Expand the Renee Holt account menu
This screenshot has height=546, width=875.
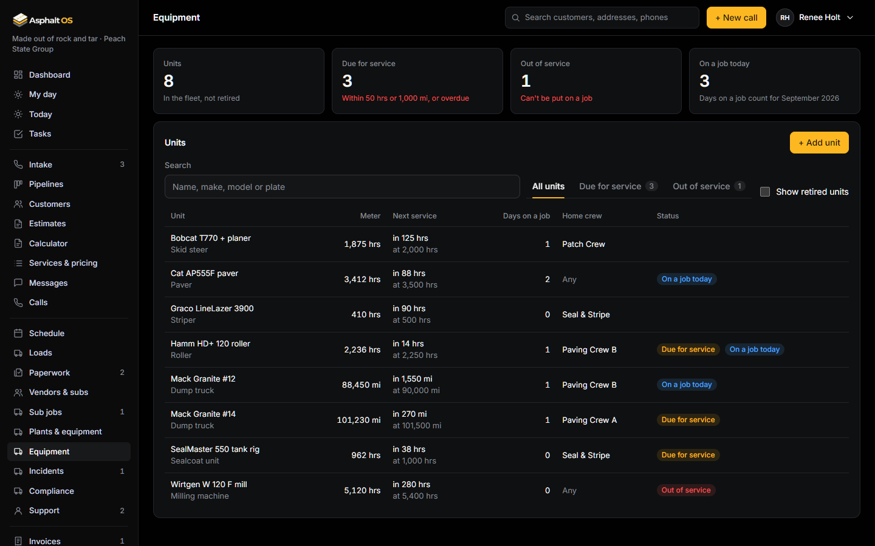tap(815, 18)
